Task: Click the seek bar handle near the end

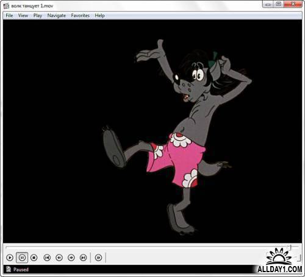Action: (x=289, y=247)
